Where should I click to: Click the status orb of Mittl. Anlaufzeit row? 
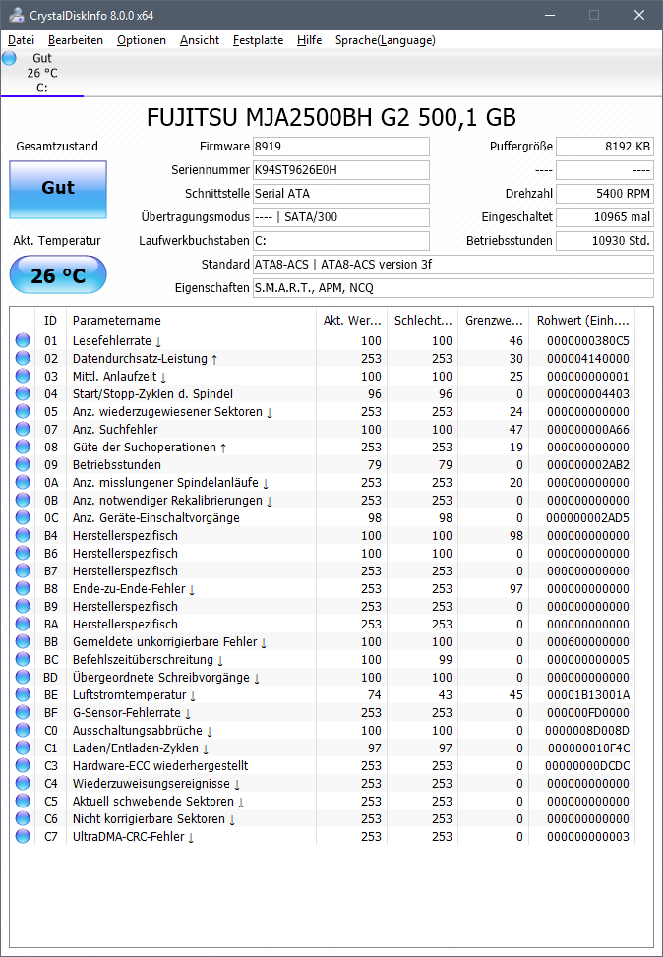point(23,376)
